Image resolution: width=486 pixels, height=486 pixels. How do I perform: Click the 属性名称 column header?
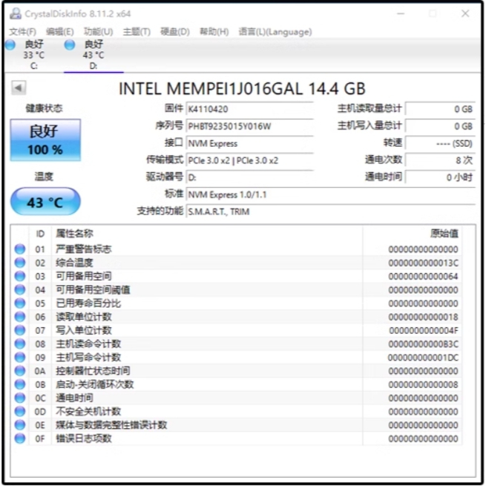74,234
